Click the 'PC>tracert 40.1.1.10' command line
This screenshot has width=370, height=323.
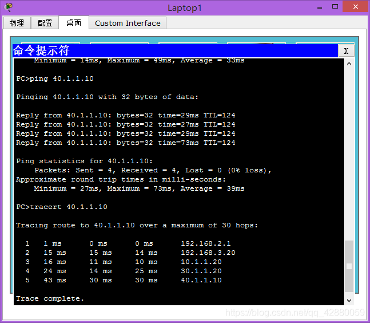tap(62, 207)
